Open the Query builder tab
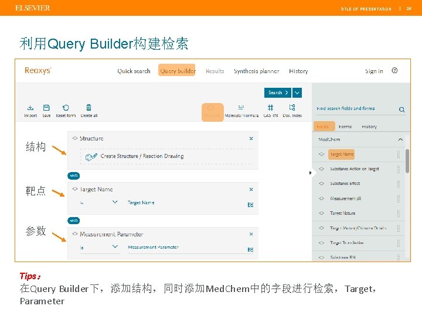The image size is (422, 316). (177, 71)
